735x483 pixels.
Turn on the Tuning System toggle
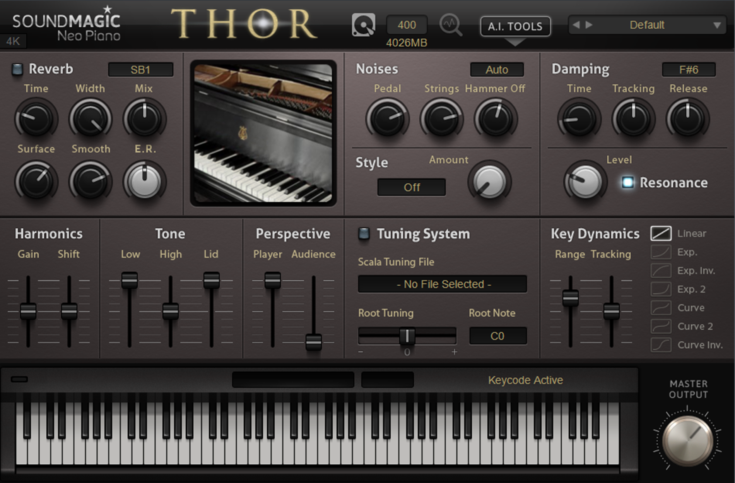coord(364,233)
